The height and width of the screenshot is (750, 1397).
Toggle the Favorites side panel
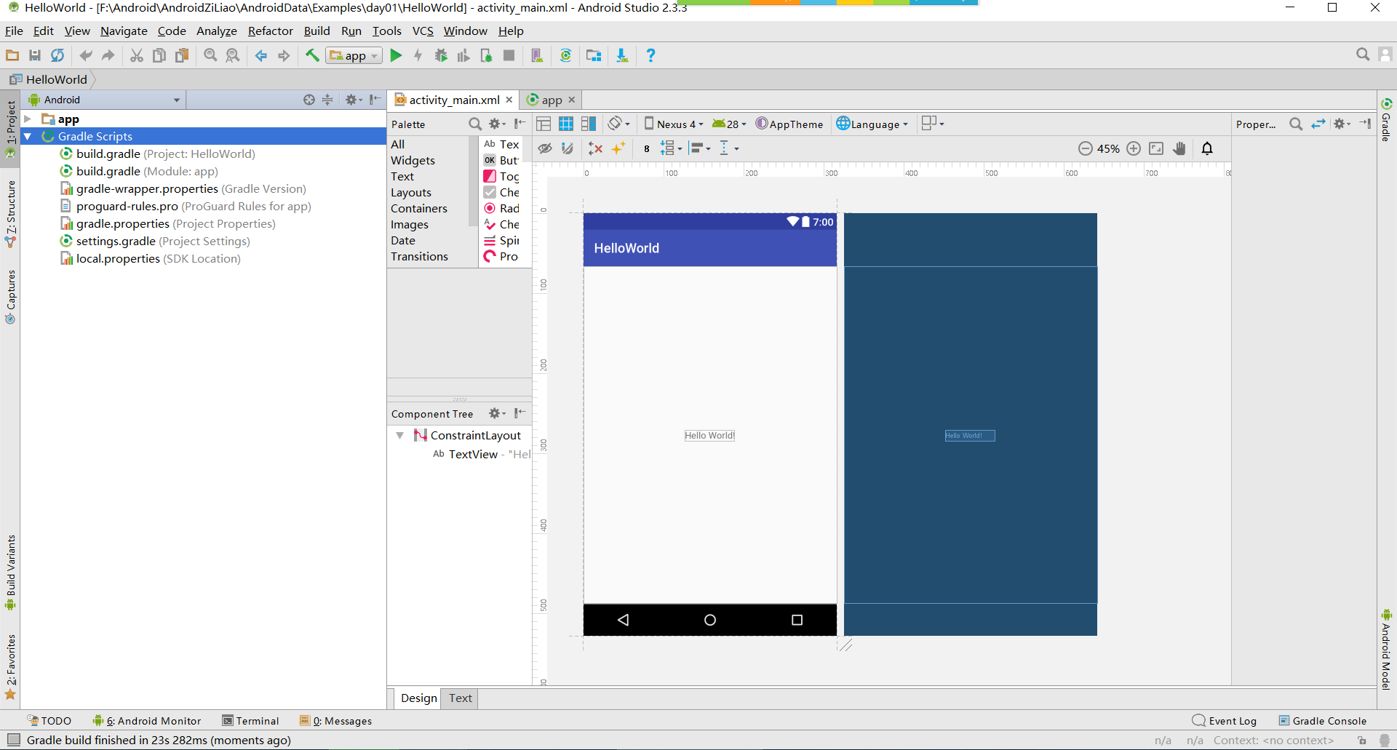tap(10, 667)
